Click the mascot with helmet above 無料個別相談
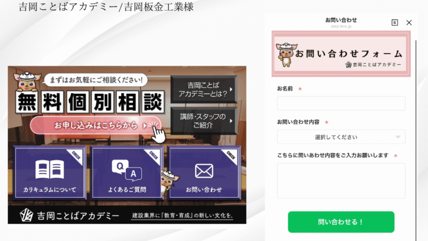Image resolution: width=428 pixels, height=241 pixels. [x=27, y=81]
